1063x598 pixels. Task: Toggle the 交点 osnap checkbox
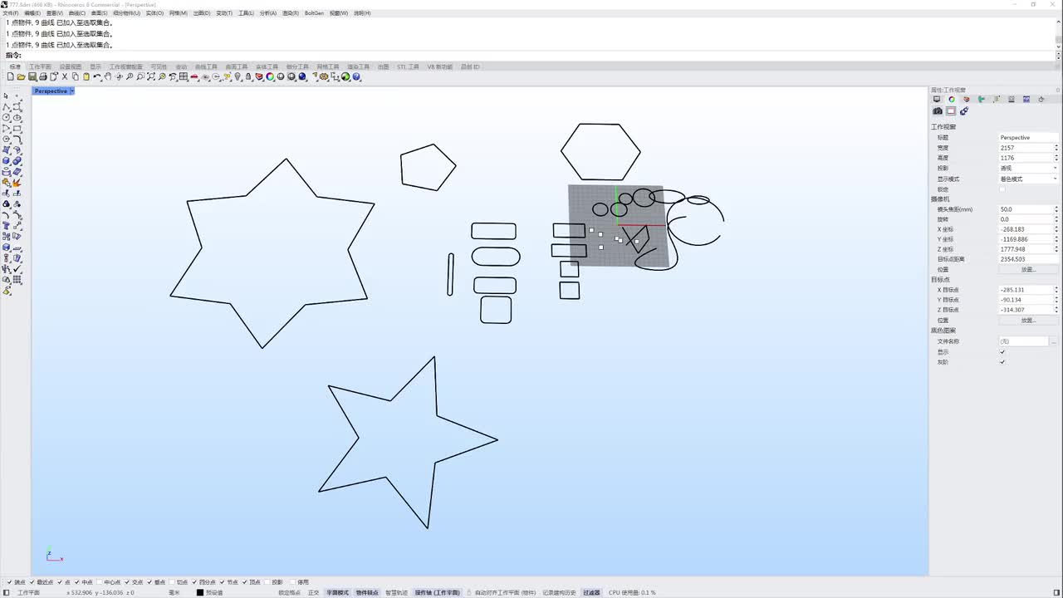pos(129,582)
